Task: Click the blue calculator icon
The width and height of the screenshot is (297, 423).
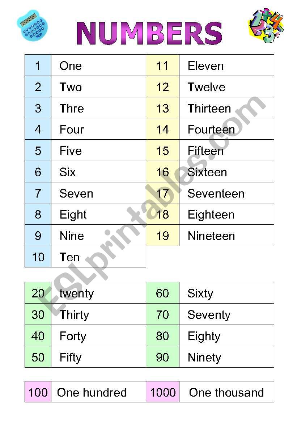Action: tap(32, 25)
